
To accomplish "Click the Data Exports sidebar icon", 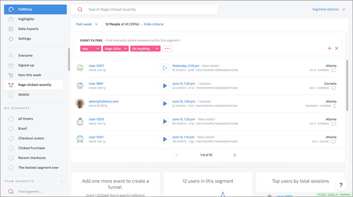I will pyautogui.click(x=11, y=29).
